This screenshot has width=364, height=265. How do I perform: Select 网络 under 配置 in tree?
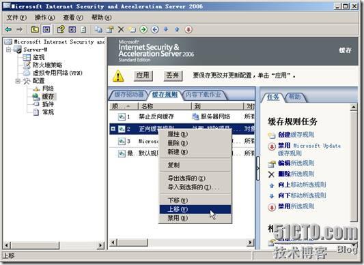[48, 89]
